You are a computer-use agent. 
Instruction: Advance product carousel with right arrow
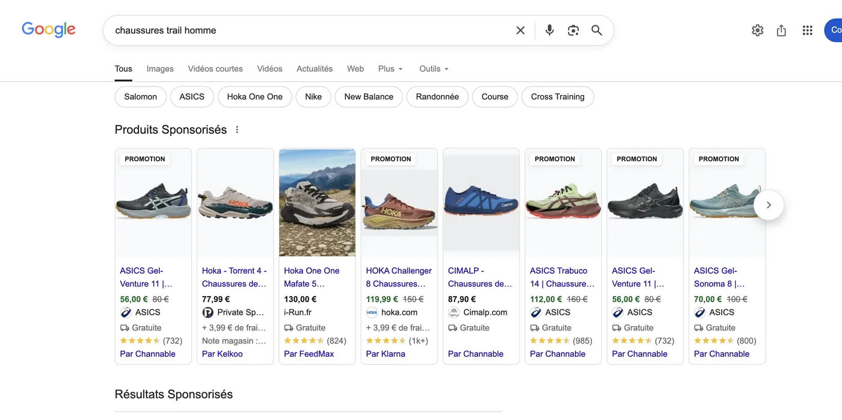(x=769, y=205)
